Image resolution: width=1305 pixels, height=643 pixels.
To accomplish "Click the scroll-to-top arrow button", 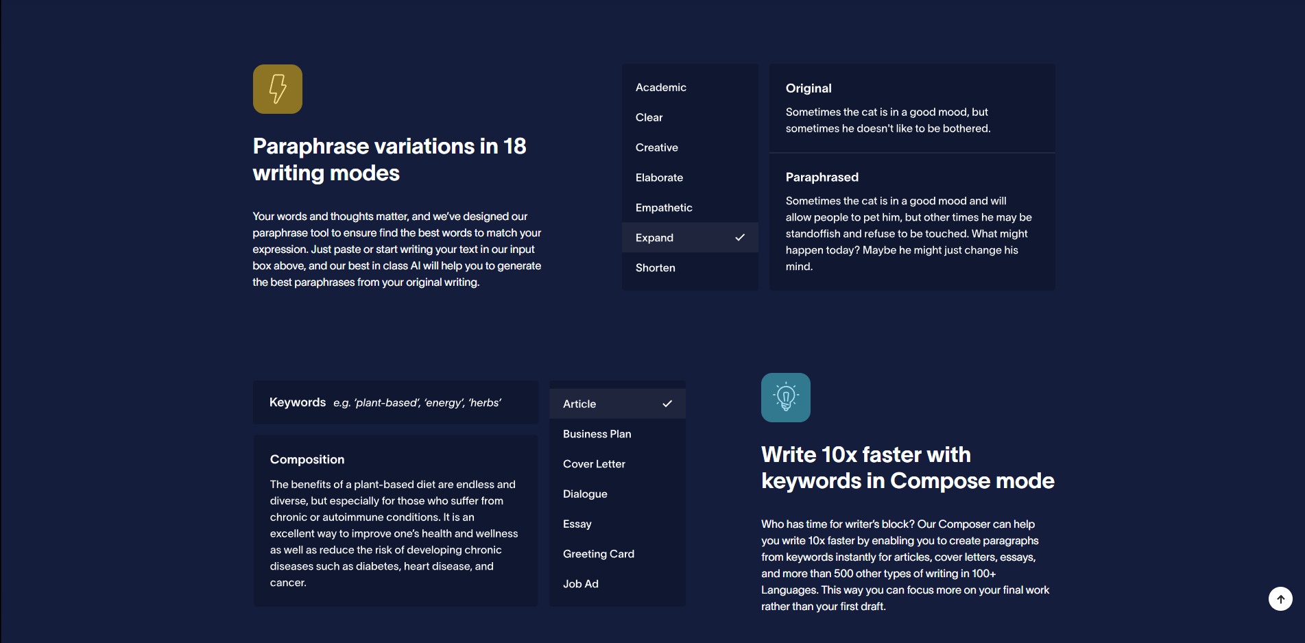I will coord(1280,598).
